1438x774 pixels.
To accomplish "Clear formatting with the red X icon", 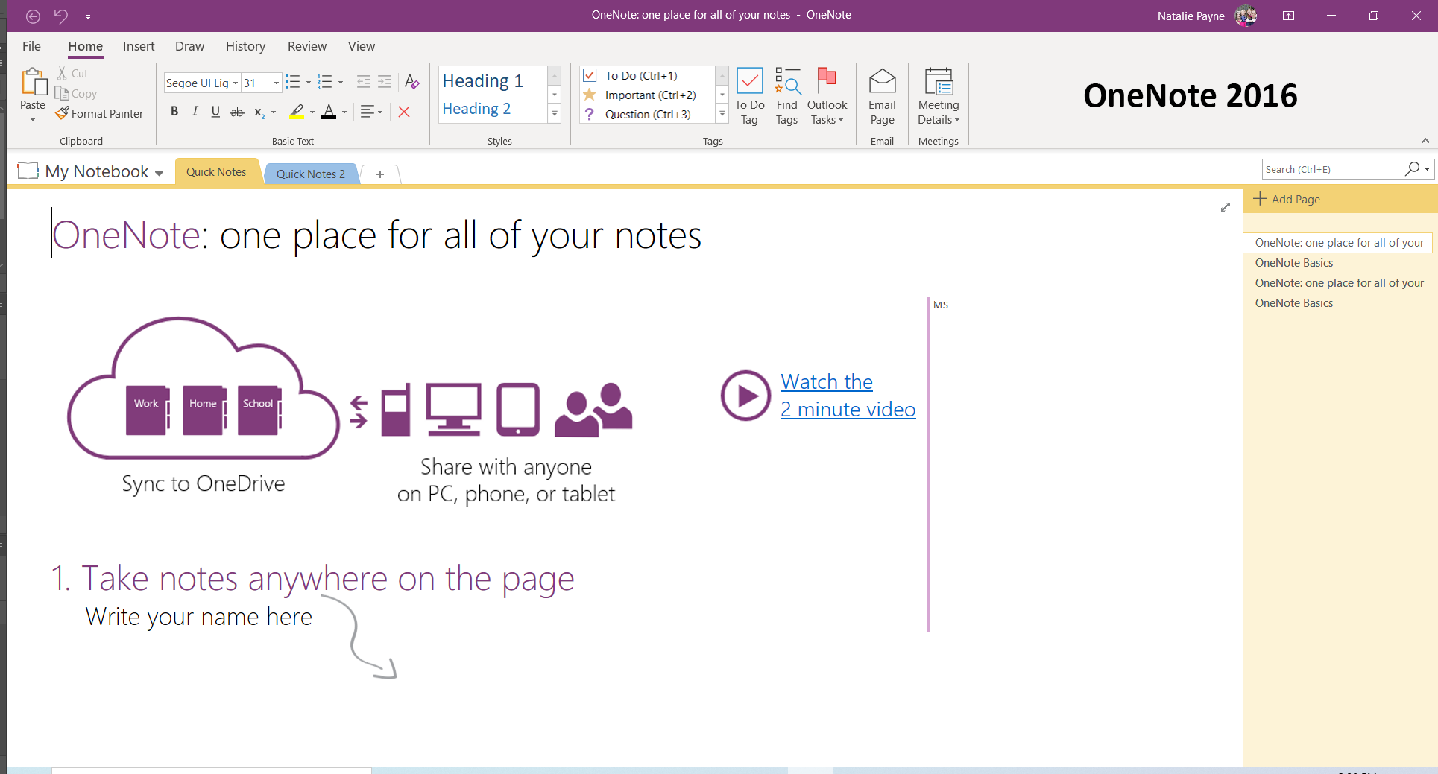I will [404, 112].
